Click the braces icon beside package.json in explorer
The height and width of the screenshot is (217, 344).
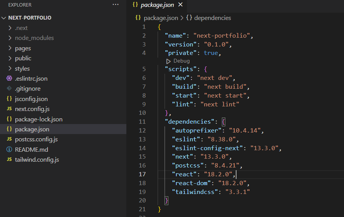point(9,129)
